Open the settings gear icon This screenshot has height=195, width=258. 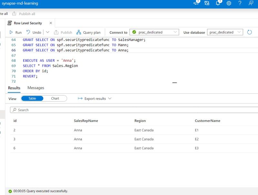[x=229, y=3]
